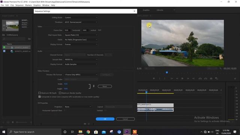Select the audio clip on the timeline

[155, 110]
